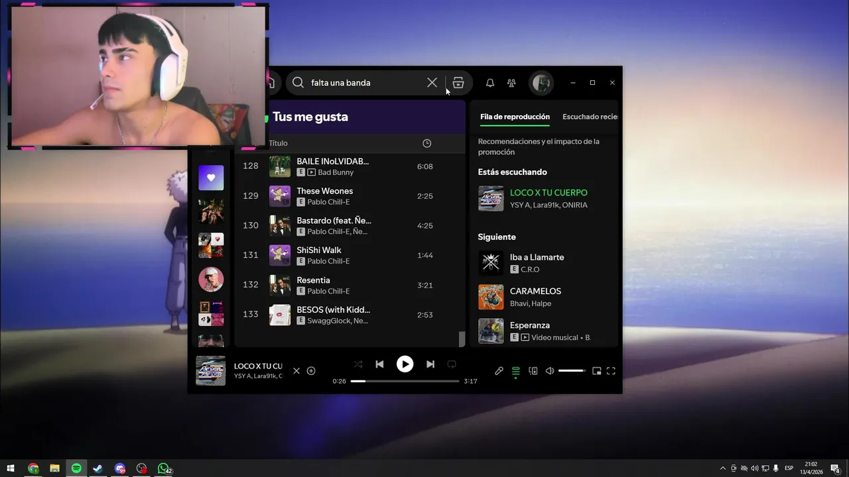The image size is (849, 477).
Task: Select track These Weones
Action: [324, 191]
